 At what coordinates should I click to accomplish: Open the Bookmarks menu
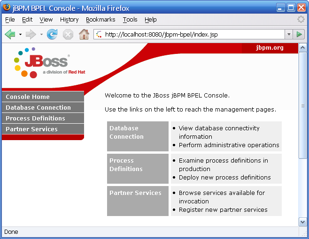click(100, 20)
